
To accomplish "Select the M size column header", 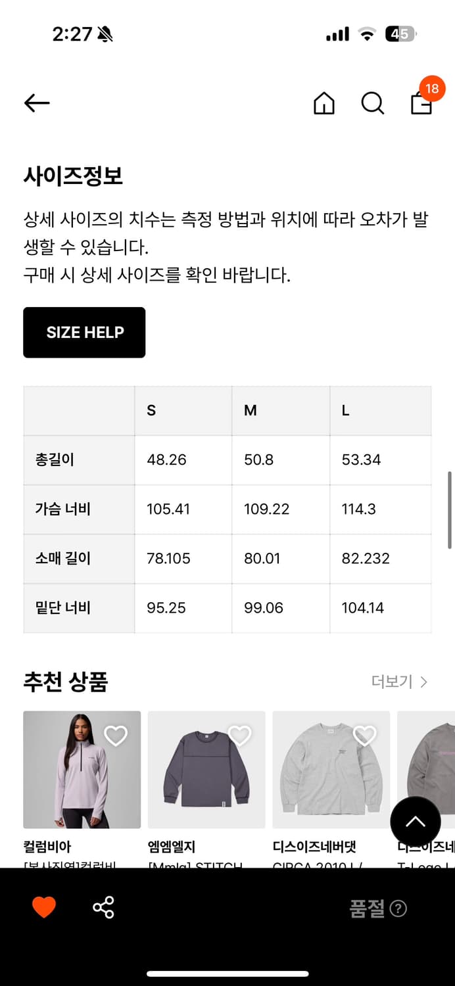I will 250,410.
